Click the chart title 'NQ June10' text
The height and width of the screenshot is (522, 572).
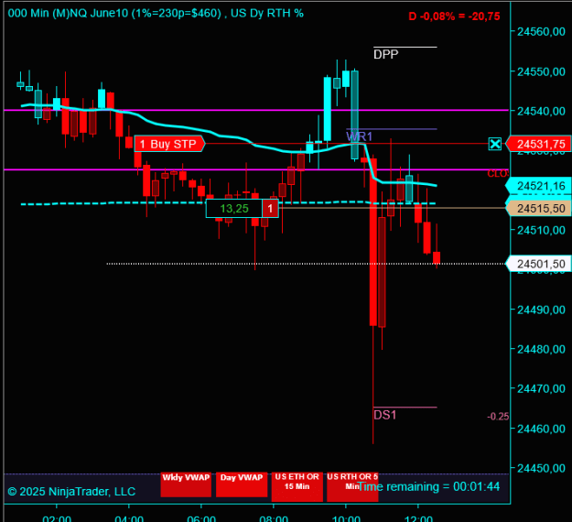pos(99,13)
